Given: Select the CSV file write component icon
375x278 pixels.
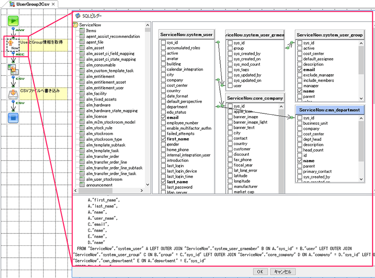Looking at the screenshot, I should [x=13, y=94].
